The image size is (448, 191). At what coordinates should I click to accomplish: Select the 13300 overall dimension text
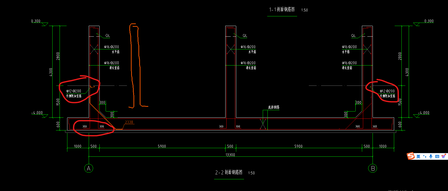point(230,155)
